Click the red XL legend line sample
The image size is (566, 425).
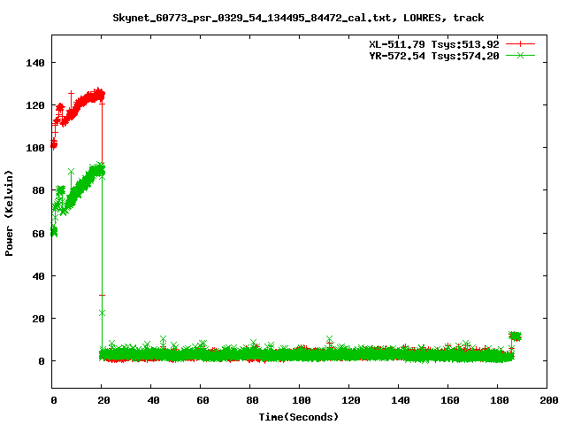520,44
